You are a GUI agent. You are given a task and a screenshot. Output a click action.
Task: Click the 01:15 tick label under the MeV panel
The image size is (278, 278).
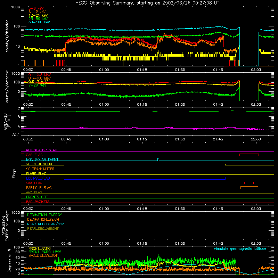(x=142, y=105)
